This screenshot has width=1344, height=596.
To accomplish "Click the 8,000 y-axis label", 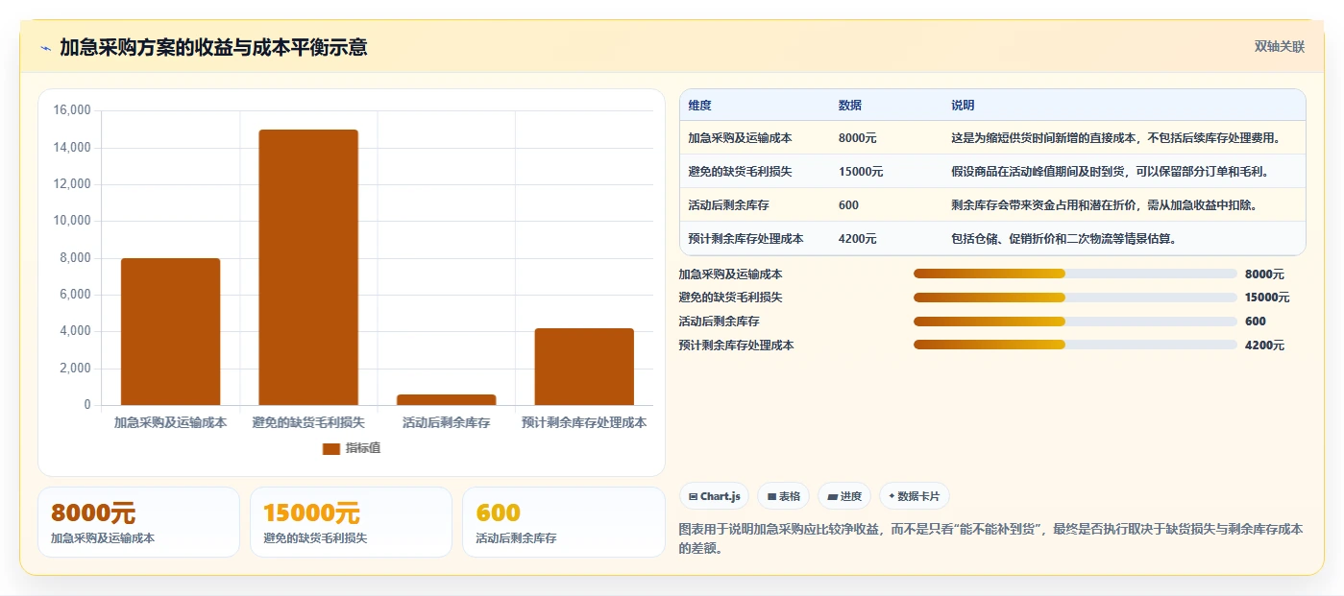I will coord(75,258).
